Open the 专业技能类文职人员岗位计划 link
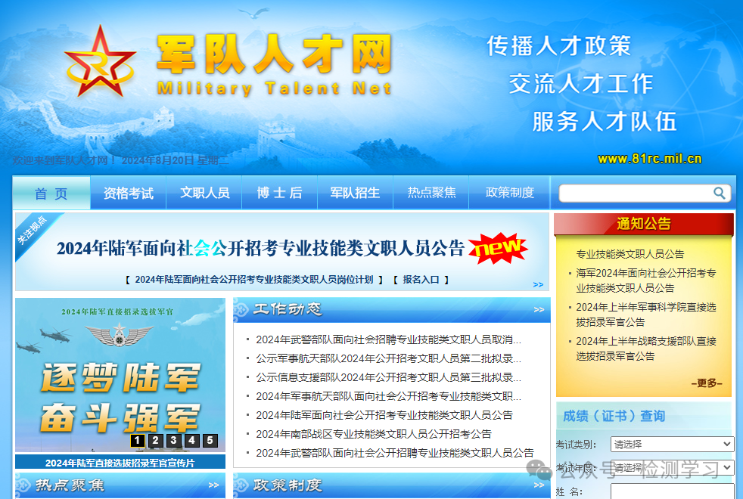Image resolution: width=743 pixels, height=499 pixels. [254, 280]
